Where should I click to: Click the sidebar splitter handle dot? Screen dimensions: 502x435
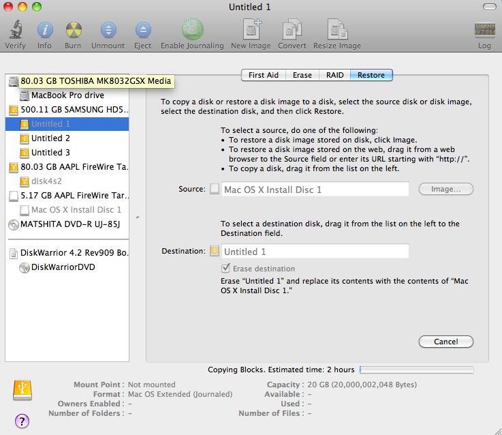pos(138,217)
